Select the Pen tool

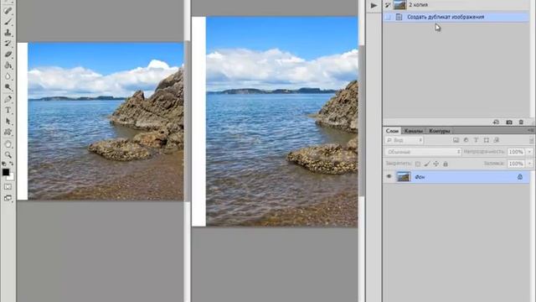coord(8,99)
